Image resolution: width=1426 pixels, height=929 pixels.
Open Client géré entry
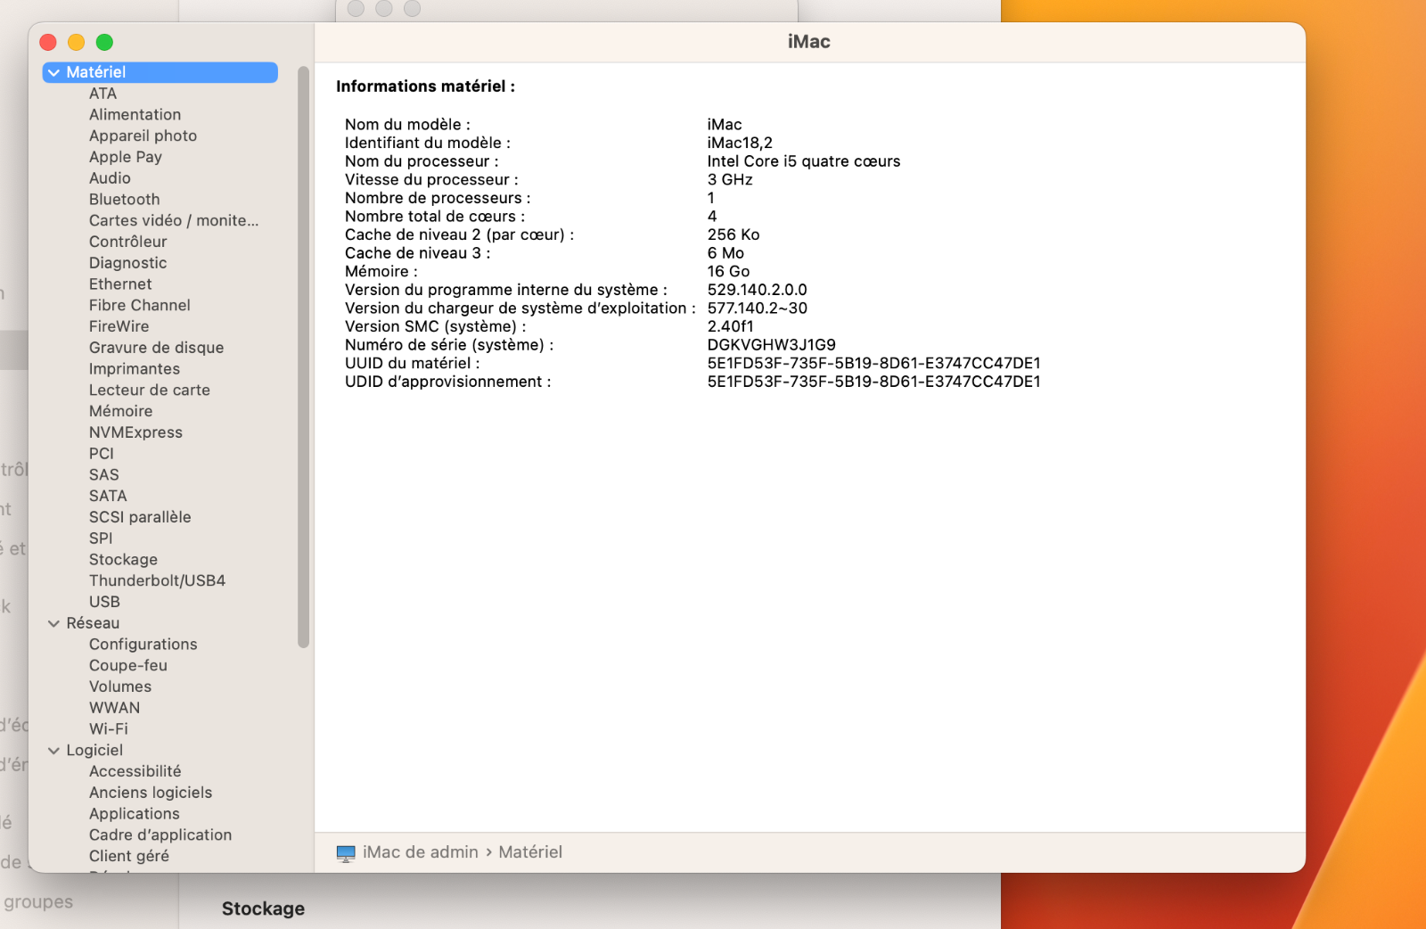pos(129,856)
